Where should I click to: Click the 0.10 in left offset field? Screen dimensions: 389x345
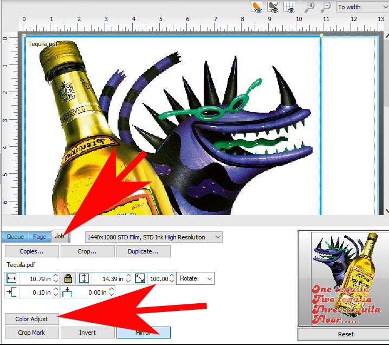(x=36, y=292)
